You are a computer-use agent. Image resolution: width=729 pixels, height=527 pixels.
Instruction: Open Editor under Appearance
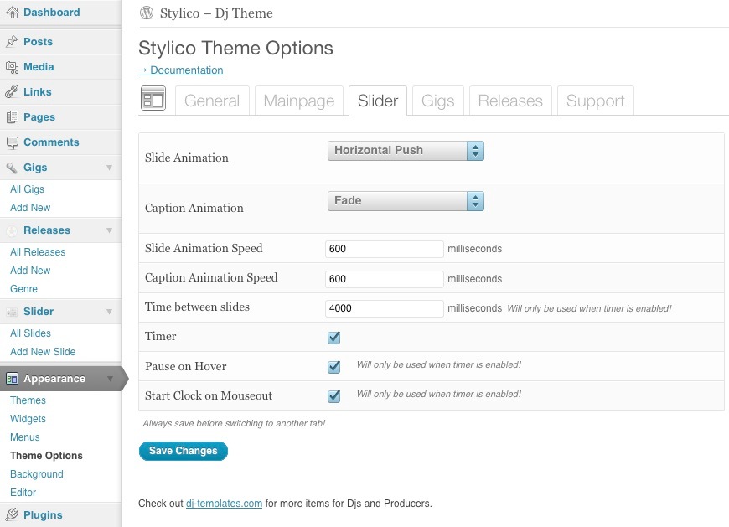point(23,492)
